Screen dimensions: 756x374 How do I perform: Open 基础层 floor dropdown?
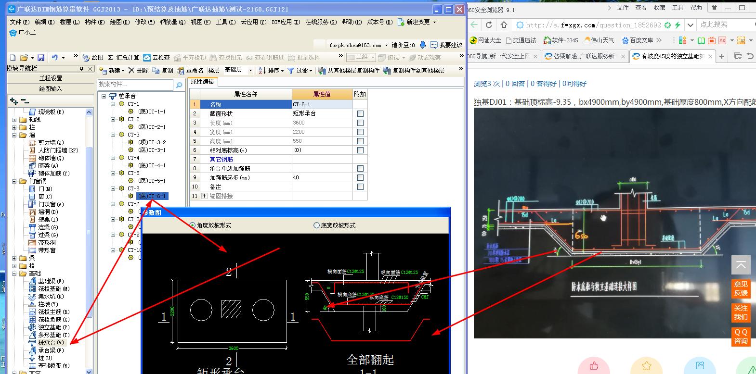pyautogui.click(x=250, y=70)
